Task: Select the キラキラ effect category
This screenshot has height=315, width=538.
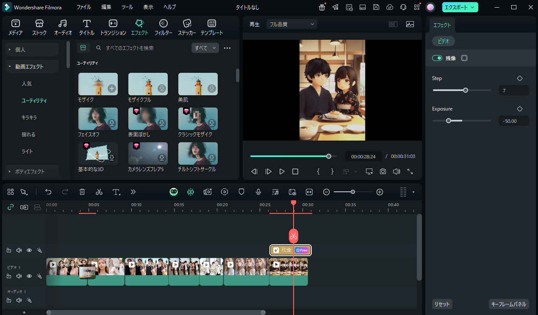Action: [29, 117]
